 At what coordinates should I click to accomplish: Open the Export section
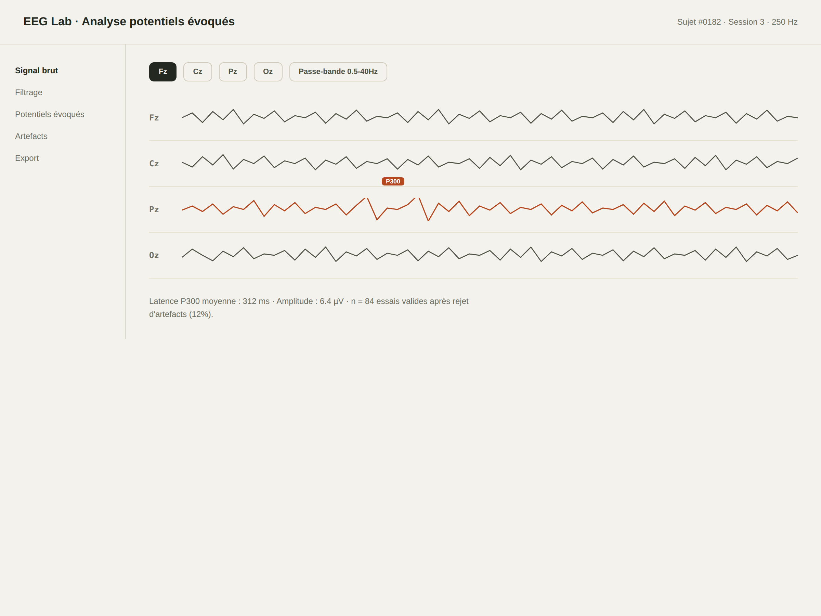coord(27,158)
